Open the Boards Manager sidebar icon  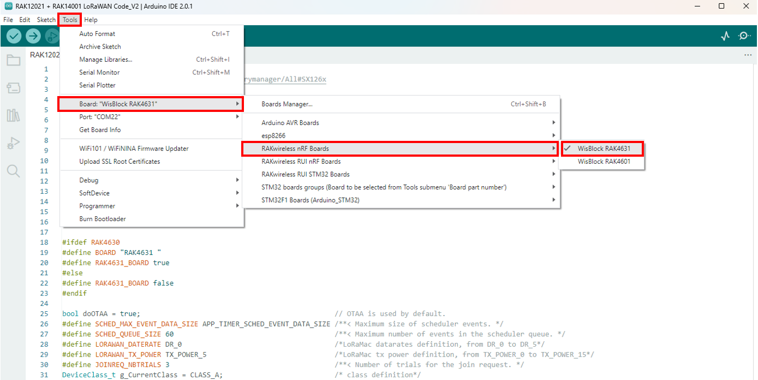13,88
